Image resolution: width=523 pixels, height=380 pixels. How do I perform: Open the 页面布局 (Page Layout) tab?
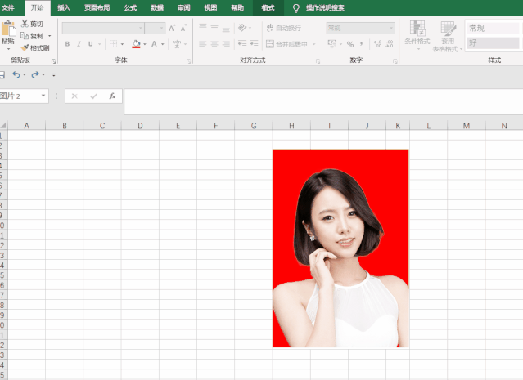(x=95, y=7)
